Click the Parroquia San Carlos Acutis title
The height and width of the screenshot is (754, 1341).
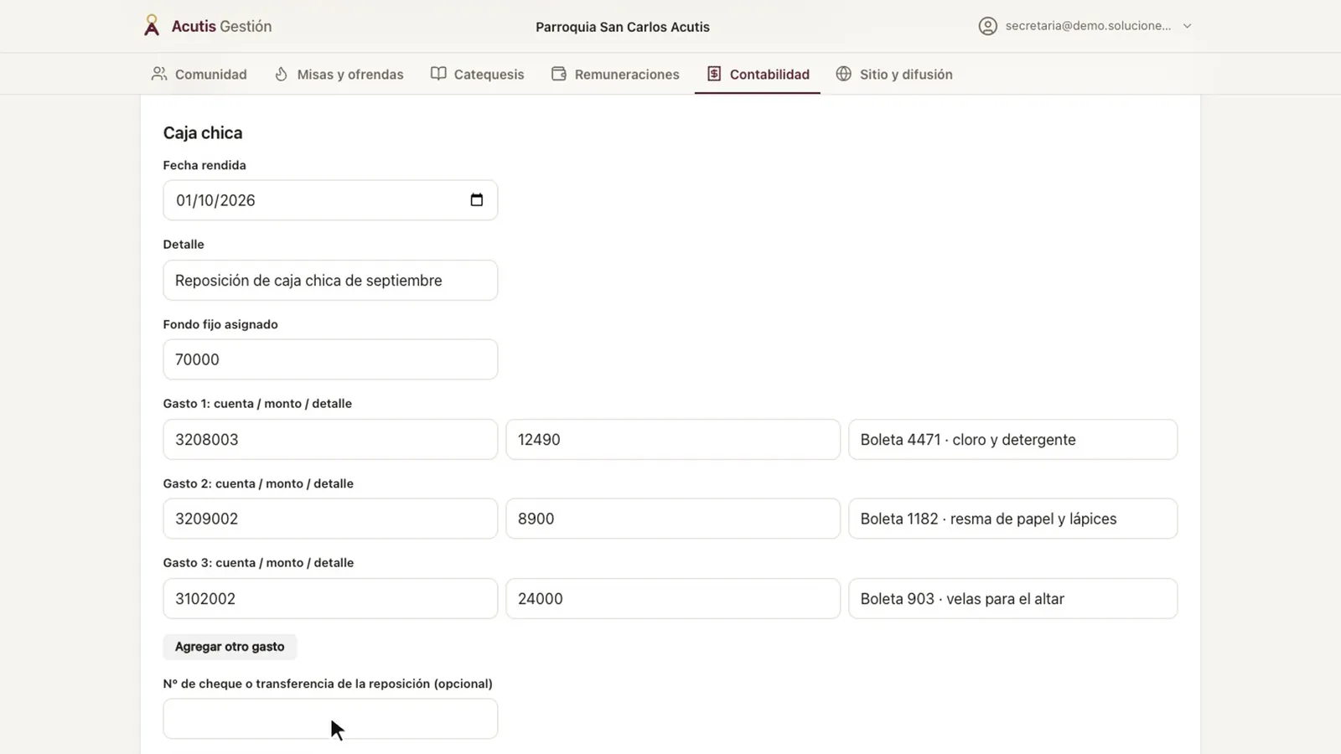point(623,27)
